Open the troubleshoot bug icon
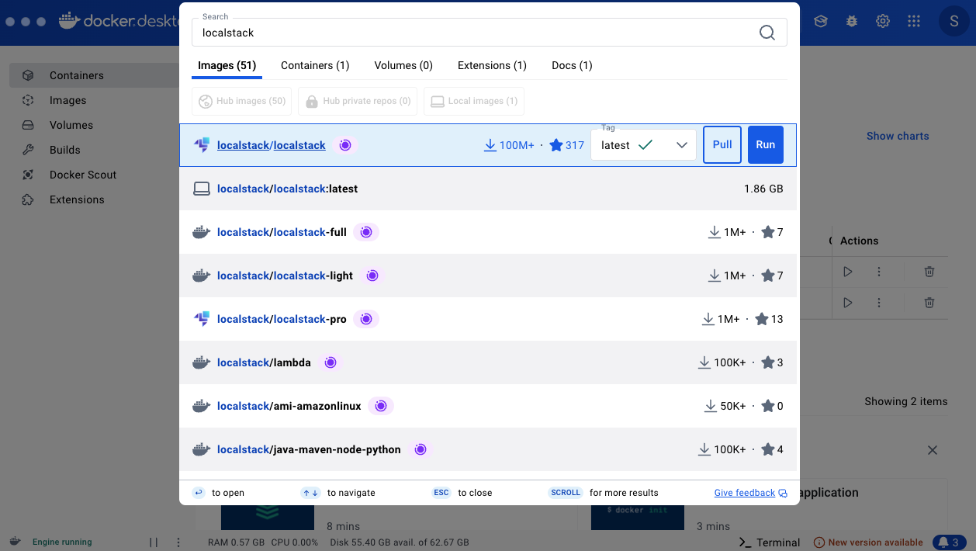This screenshot has height=551, width=976. click(x=852, y=21)
